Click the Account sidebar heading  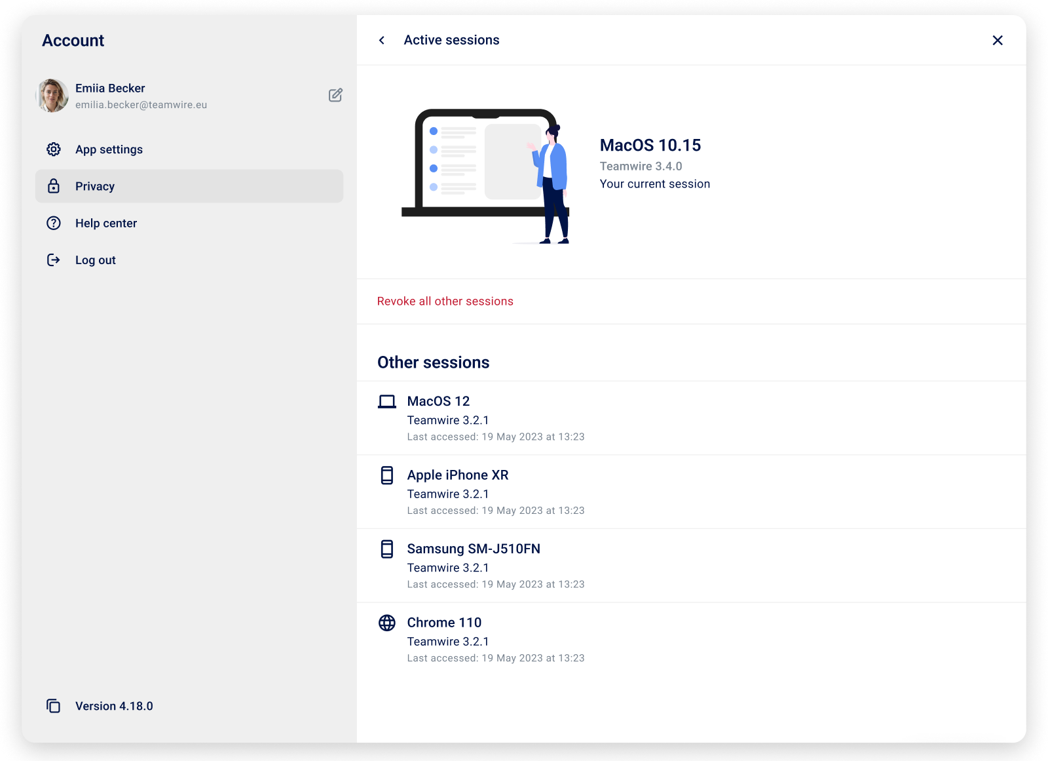[73, 41]
